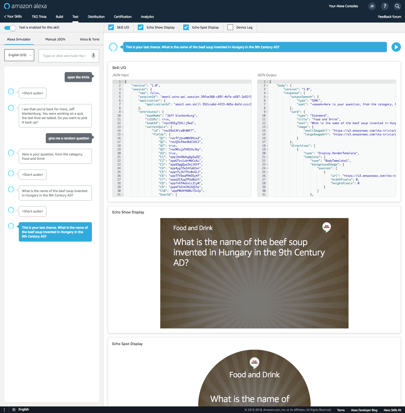The height and width of the screenshot is (413, 405).
Task: Uncheck the Skill I/O checkbox
Action: pos(111,28)
